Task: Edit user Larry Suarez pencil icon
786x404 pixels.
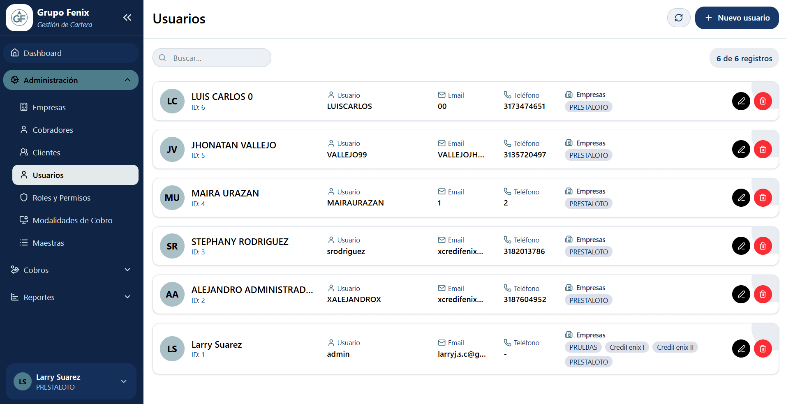Action: click(741, 349)
